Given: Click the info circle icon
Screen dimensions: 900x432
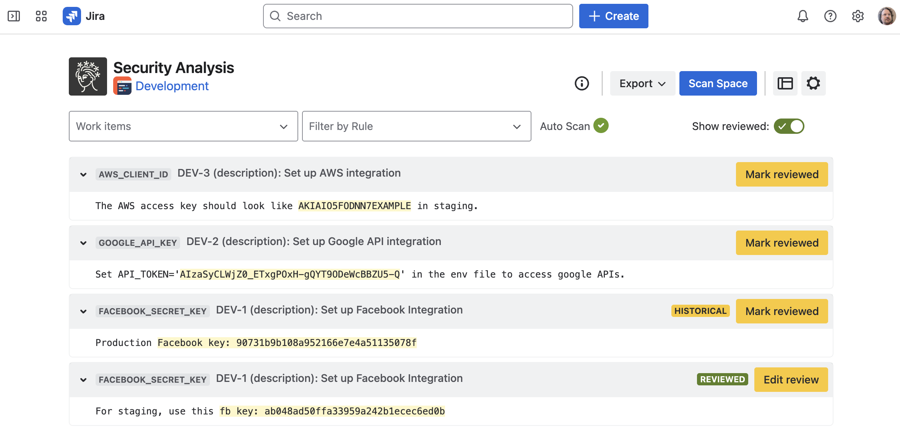Looking at the screenshot, I should point(582,83).
